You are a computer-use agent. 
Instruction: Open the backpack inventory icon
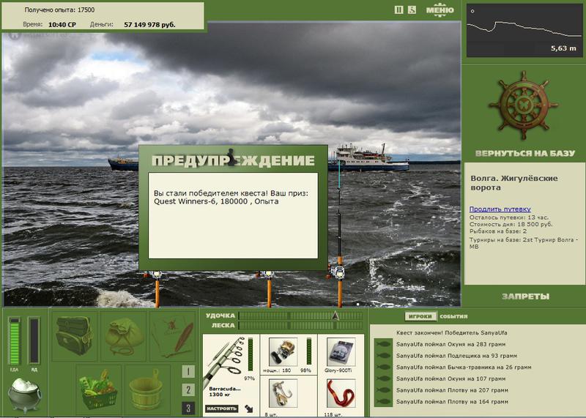point(75,336)
